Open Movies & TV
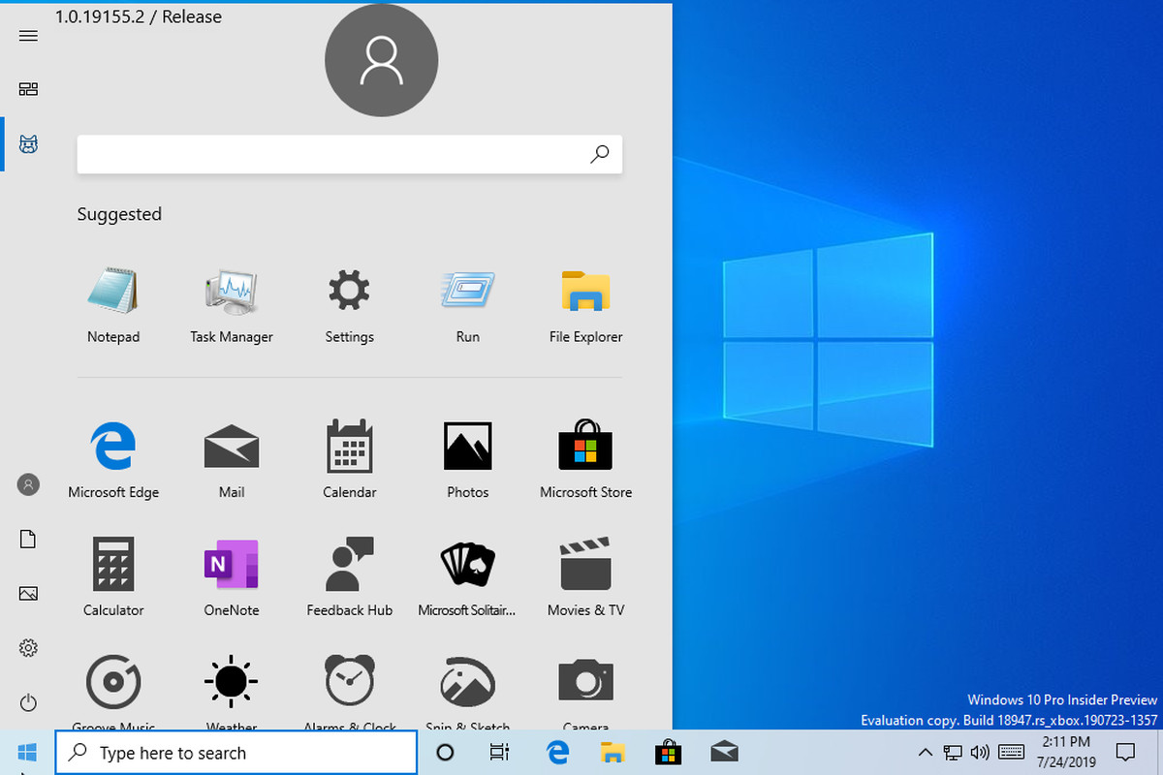Screen dimensions: 1163x775 [x=585, y=575]
